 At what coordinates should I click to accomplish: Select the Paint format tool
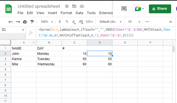(32, 22)
